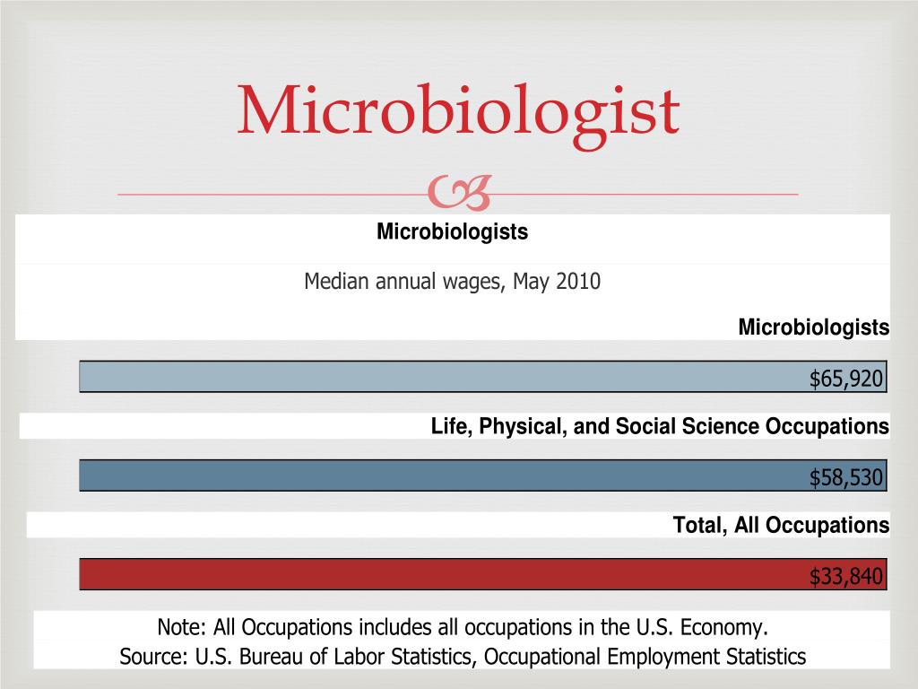
Task: Click the Source: U.S. Bureau of Labor Statistics line
Action: pos(463,657)
